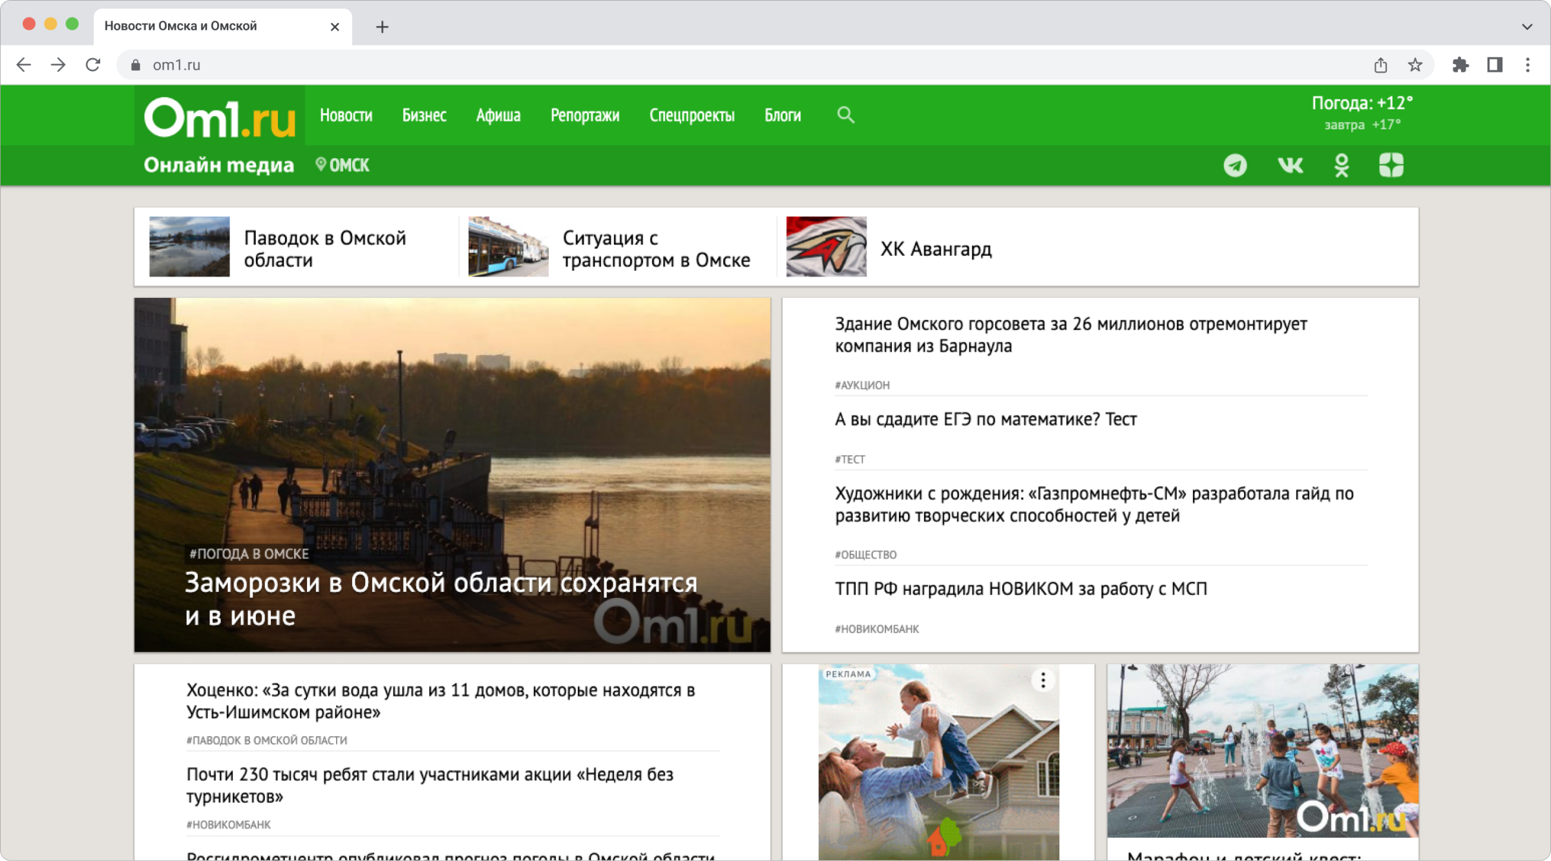Click the search magnifier icon in navigation

coord(846,115)
